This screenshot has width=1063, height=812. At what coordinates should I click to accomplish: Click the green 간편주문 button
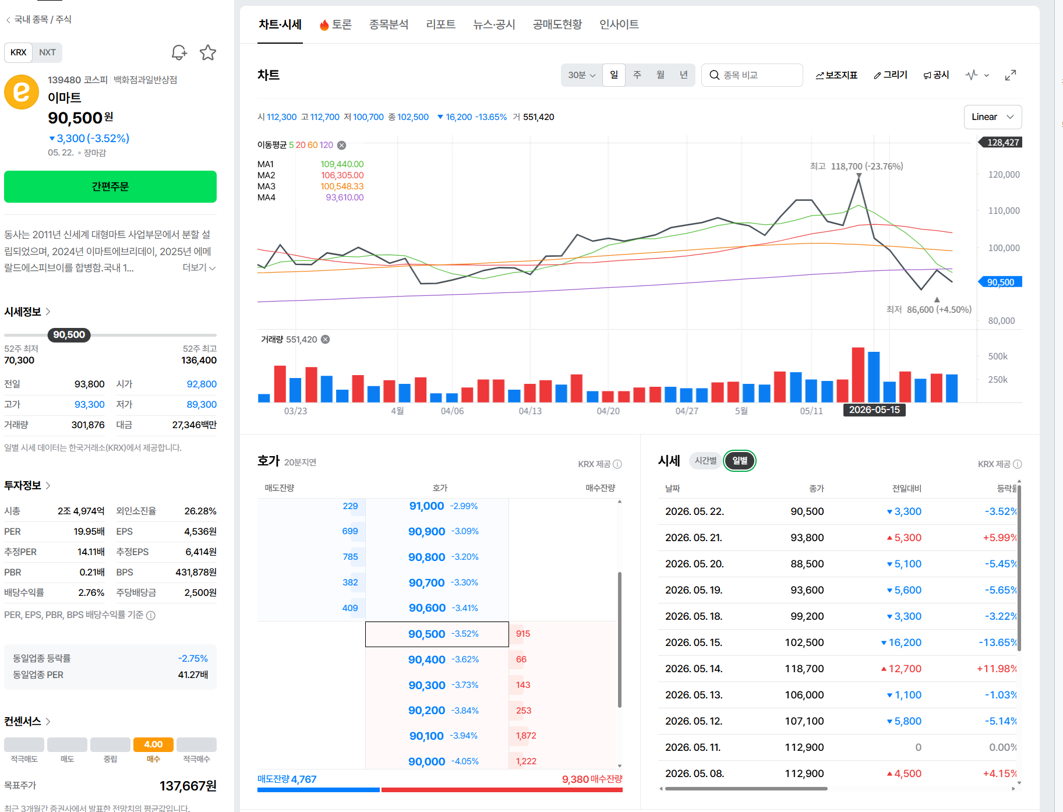(110, 187)
